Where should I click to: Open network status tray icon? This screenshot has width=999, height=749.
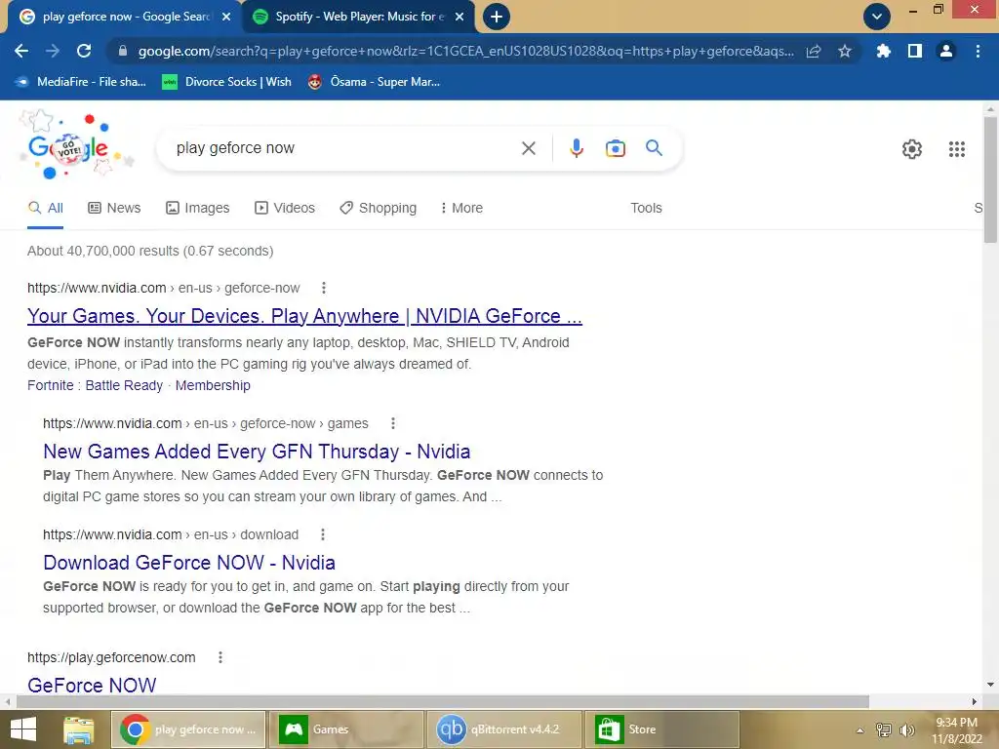click(x=883, y=729)
